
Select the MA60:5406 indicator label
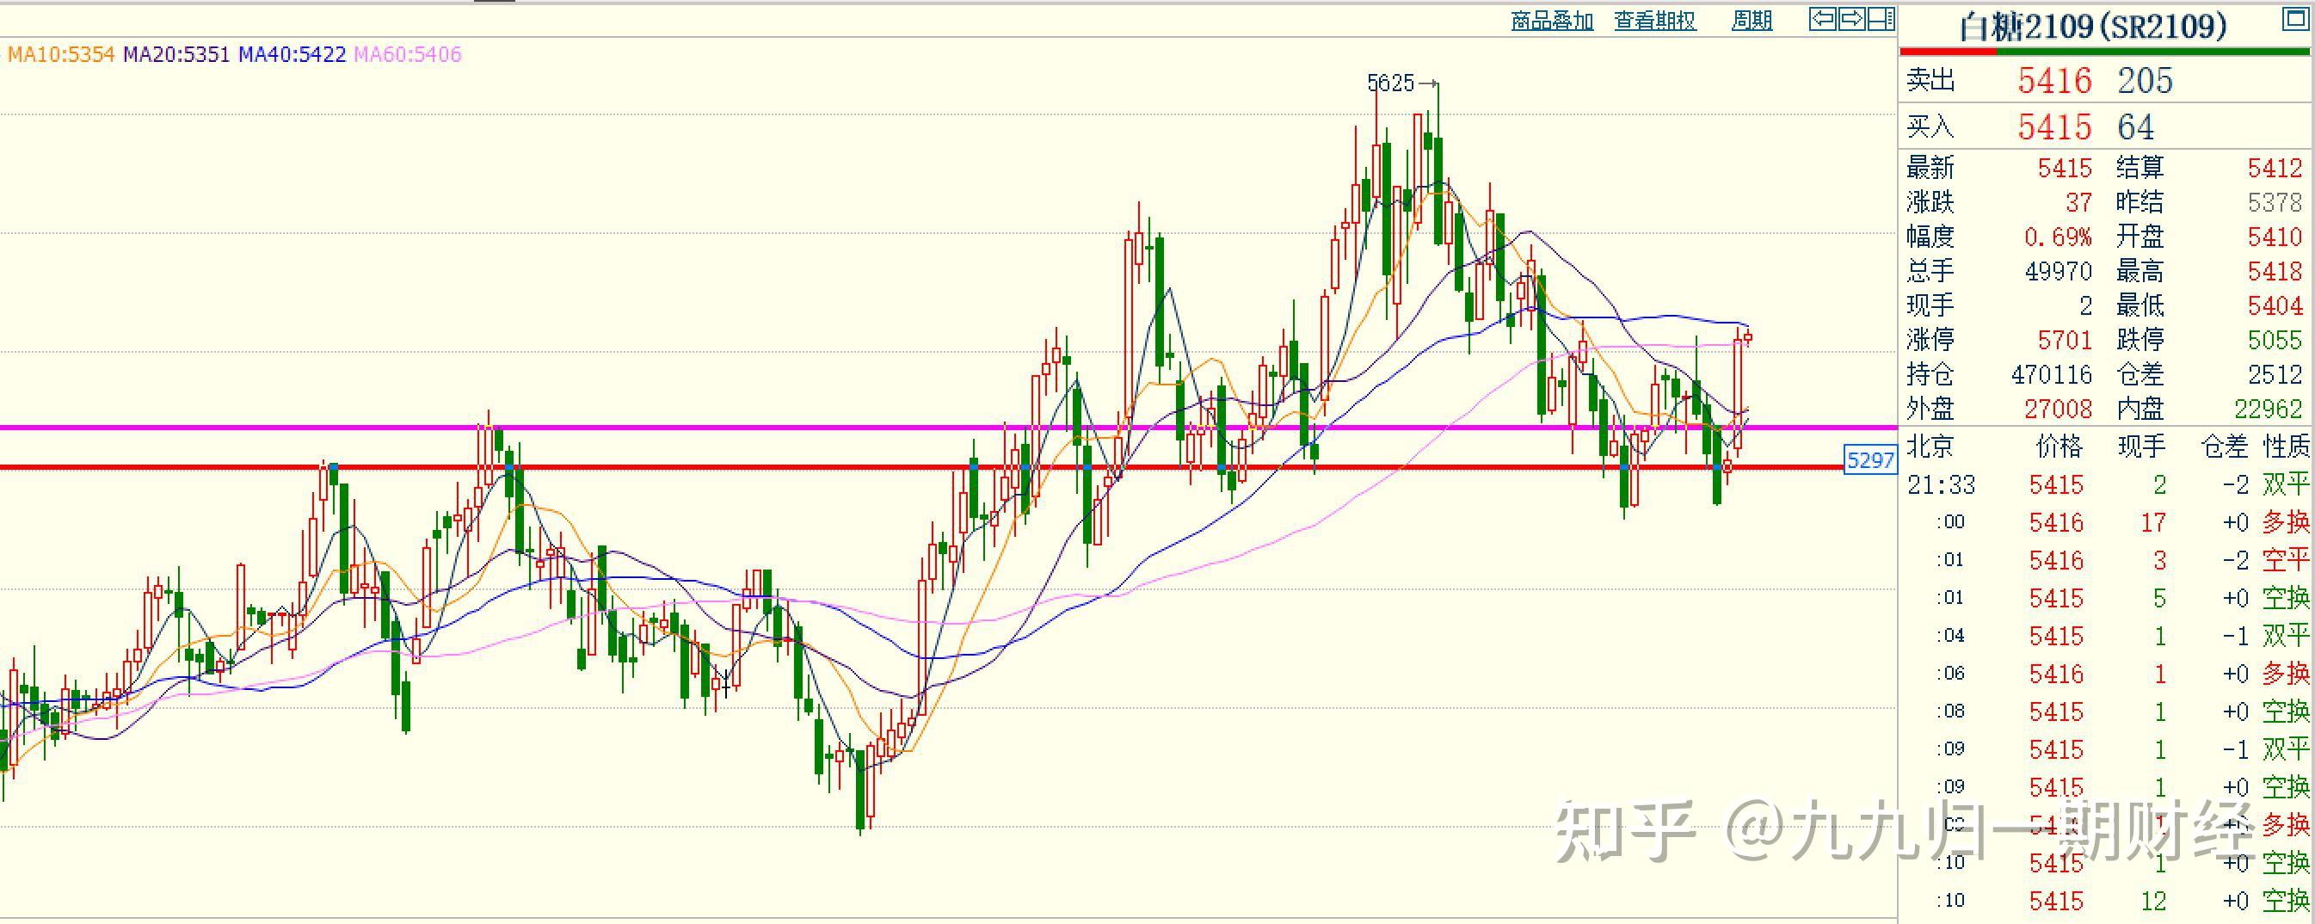[407, 55]
